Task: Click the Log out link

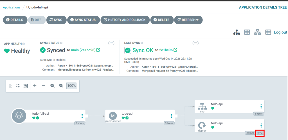Action: point(280,32)
